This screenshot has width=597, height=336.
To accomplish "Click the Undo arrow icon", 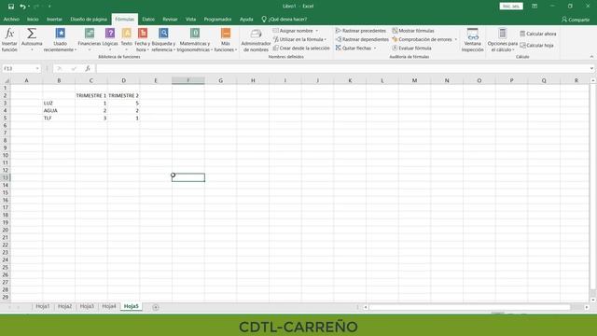I will tap(22, 7).
